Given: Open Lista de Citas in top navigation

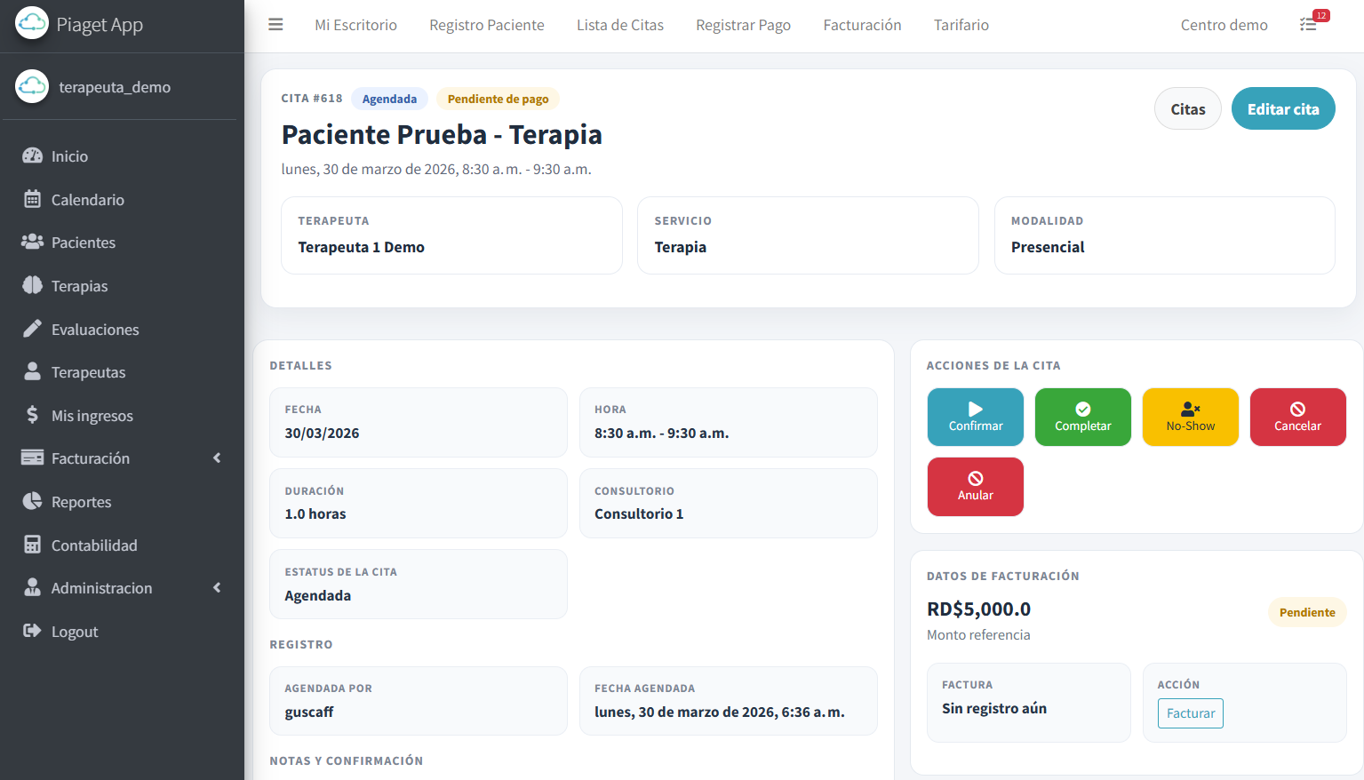Looking at the screenshot, I should (x=619, y=25).
